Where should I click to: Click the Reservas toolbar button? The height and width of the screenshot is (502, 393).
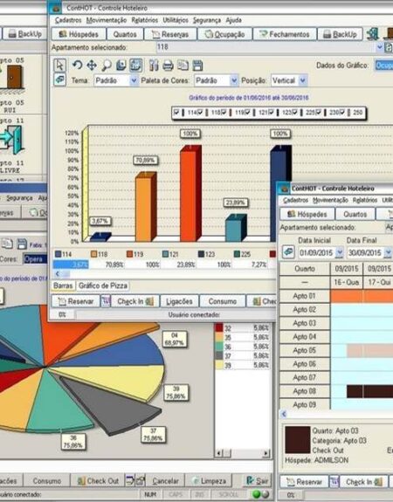pos(170,34)
